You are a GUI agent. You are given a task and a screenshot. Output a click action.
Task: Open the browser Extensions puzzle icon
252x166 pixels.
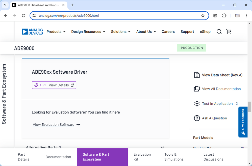224,16
